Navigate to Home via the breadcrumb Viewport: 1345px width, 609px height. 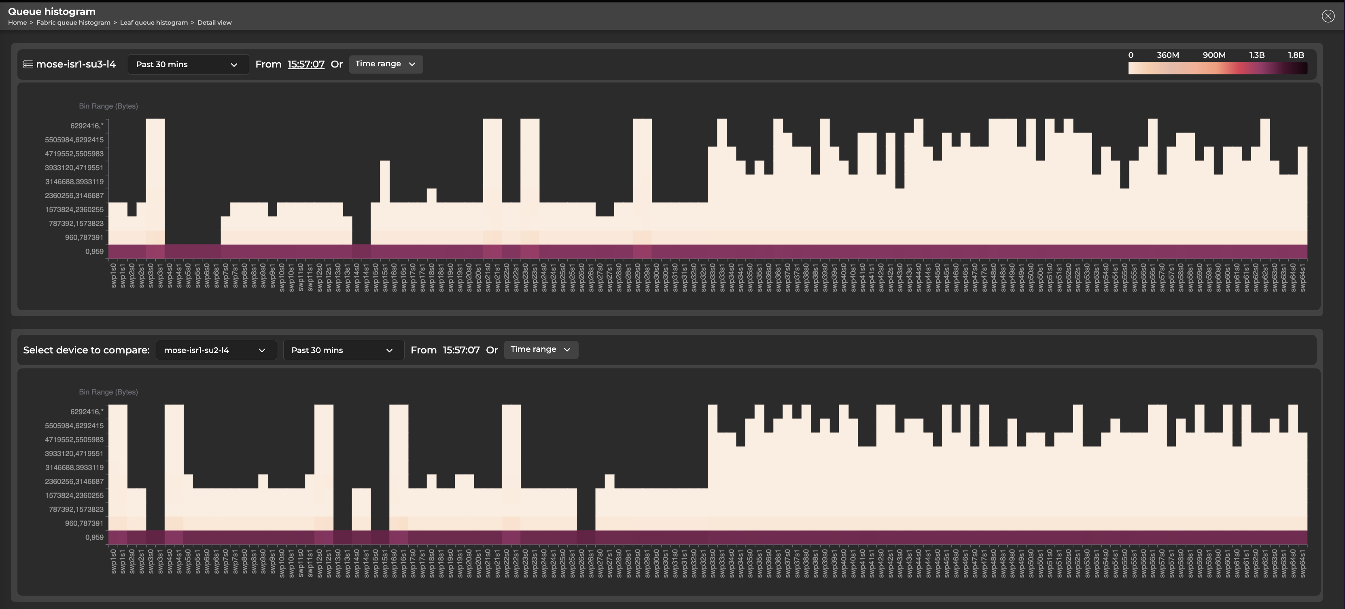pos(17,22)
